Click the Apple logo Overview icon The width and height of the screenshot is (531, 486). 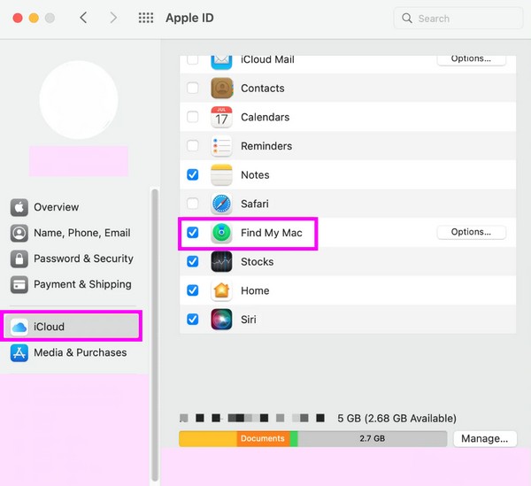19,207
